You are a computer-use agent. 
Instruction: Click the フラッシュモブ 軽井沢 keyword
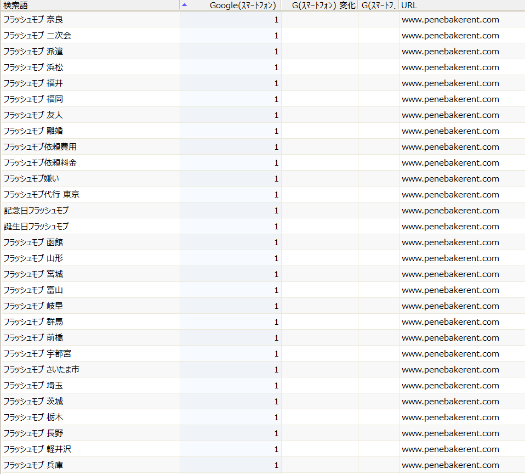point(37,449)
